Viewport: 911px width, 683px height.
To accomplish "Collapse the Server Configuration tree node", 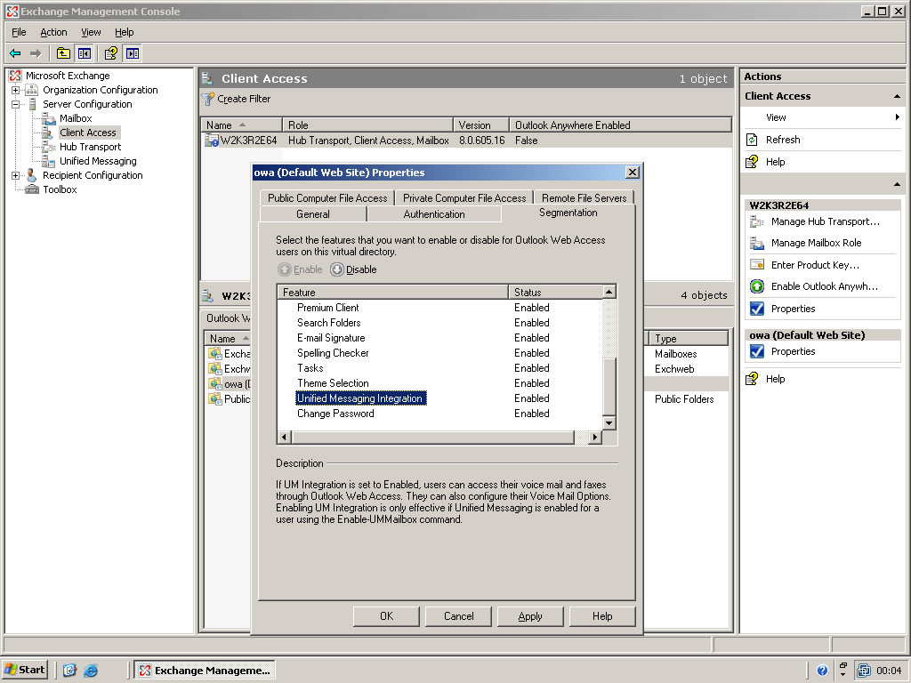I will pyautogui.click(x=15, y=104).
